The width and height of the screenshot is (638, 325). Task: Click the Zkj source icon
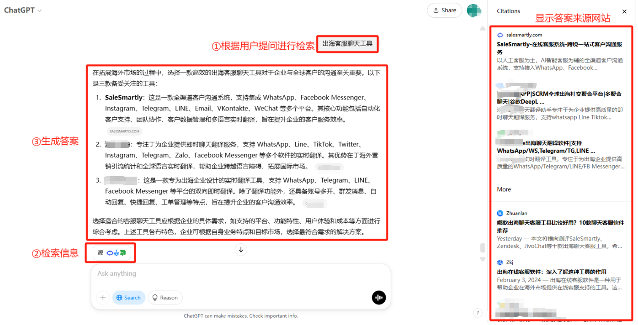pos(500,262)
